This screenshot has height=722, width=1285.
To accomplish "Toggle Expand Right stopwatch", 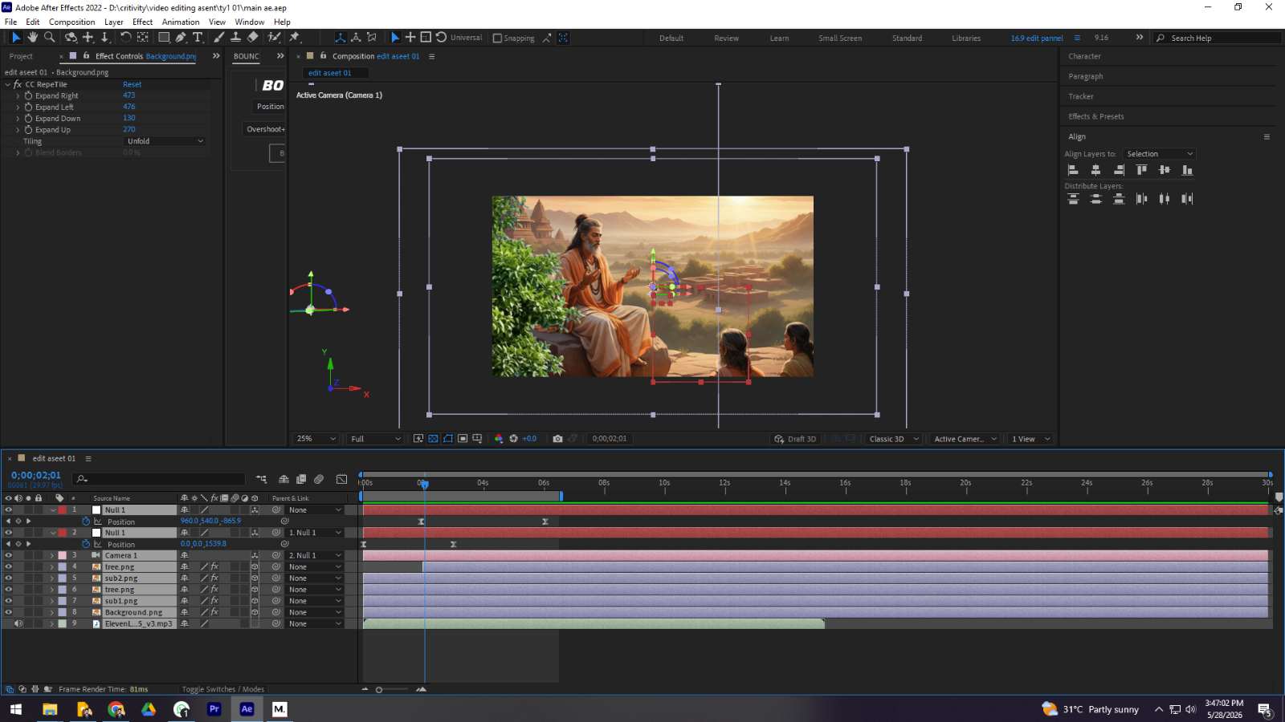I will (28, 95).
